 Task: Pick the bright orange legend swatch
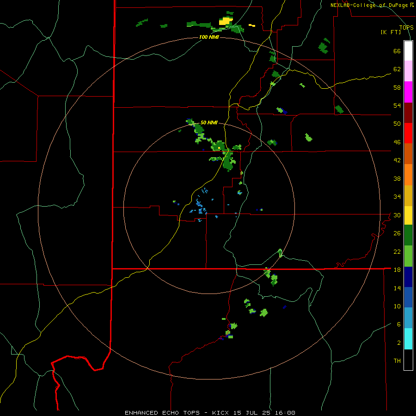408,175
